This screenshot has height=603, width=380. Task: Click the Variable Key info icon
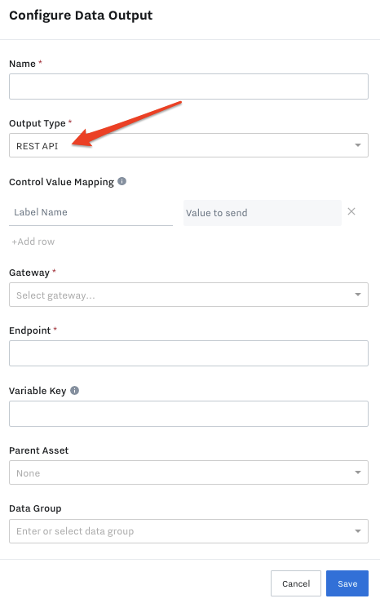74,390
